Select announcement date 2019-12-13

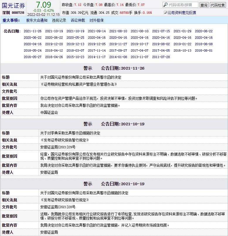pos(75,44)
